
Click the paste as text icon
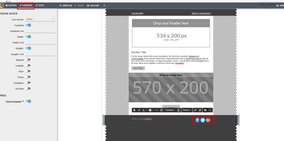point(206,110)
